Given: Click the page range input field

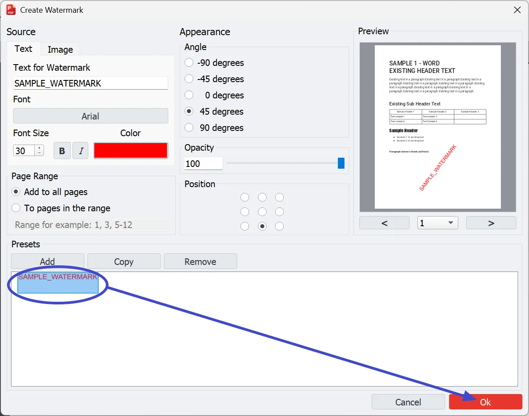Looking at the screenshot, I should [x=91, y=224].
